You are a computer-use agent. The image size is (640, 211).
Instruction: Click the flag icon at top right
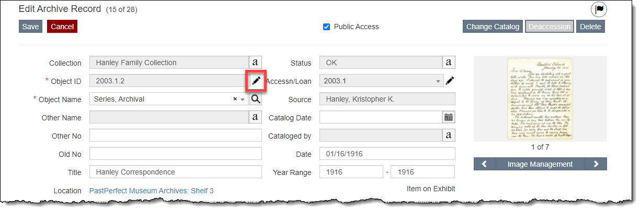[x=599, y=9]
